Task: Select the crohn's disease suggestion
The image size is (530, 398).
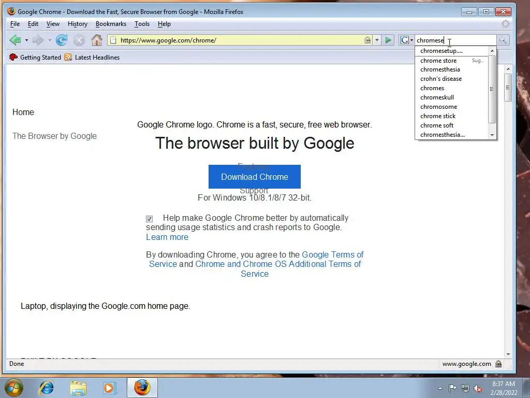Action: [451, 79]
